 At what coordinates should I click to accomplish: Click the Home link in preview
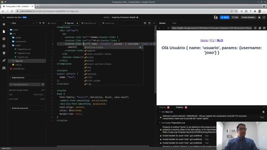click(204, 40)
